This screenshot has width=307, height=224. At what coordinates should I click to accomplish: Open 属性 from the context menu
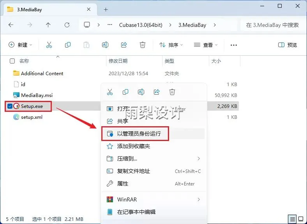154,183
